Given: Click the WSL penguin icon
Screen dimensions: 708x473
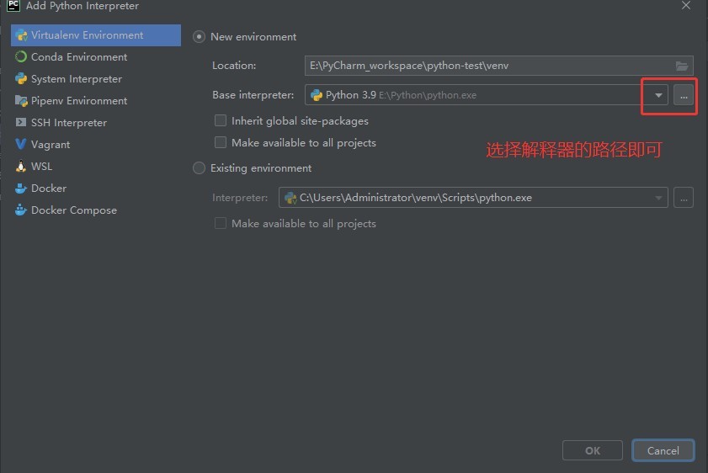Looking at the screenshot, I should point(21,166).
